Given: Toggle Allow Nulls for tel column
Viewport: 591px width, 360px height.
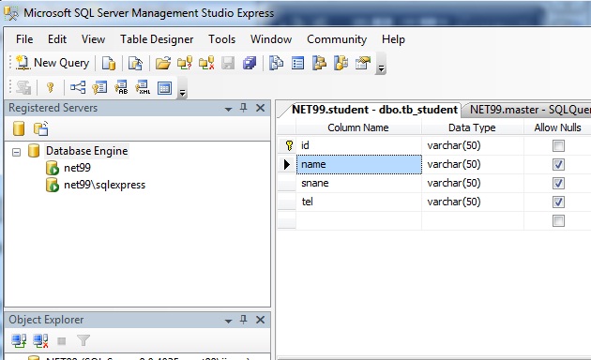Looking at the screenshot, I should coord(558,202).
